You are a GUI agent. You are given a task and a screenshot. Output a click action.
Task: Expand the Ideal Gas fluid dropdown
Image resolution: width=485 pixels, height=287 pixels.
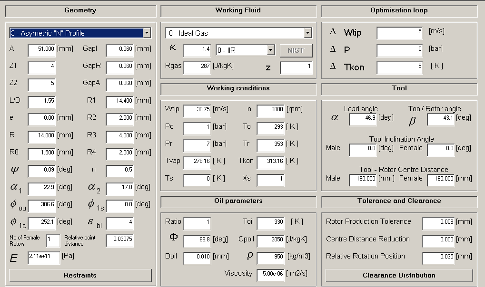308,33
